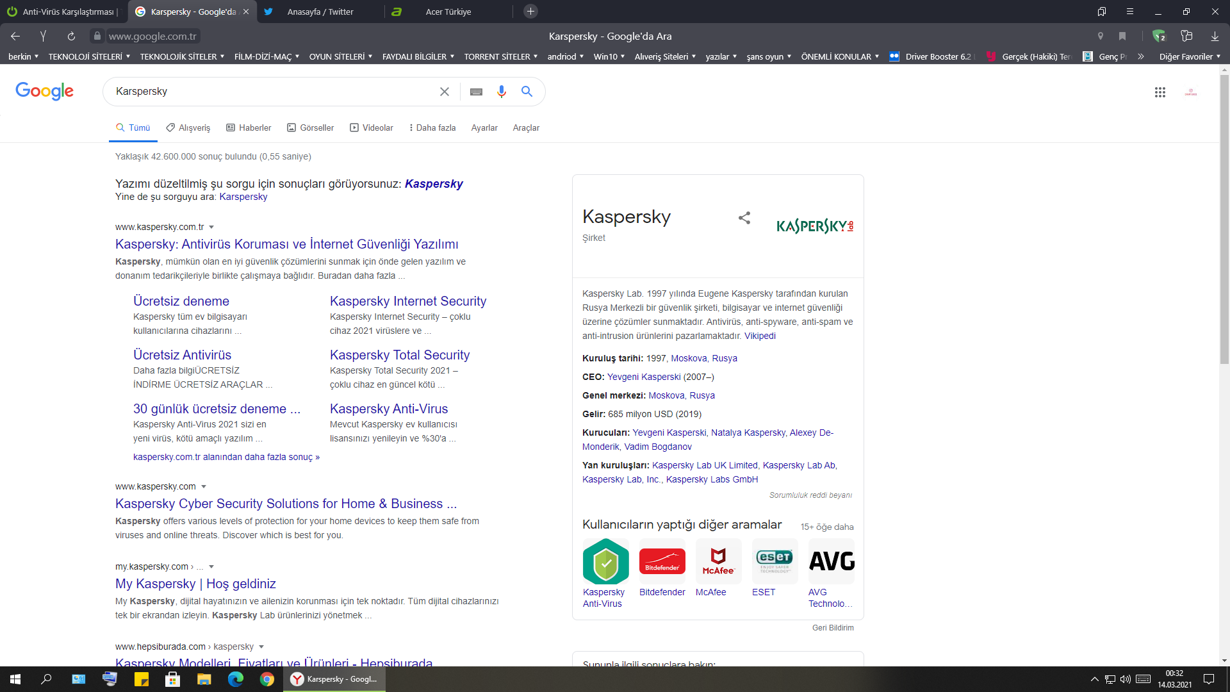Activate voice search microphone icon

(x=502, y=92)
